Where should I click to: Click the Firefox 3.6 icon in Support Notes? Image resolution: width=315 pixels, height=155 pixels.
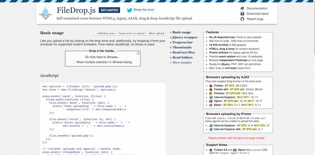click(x=211, y=150)
